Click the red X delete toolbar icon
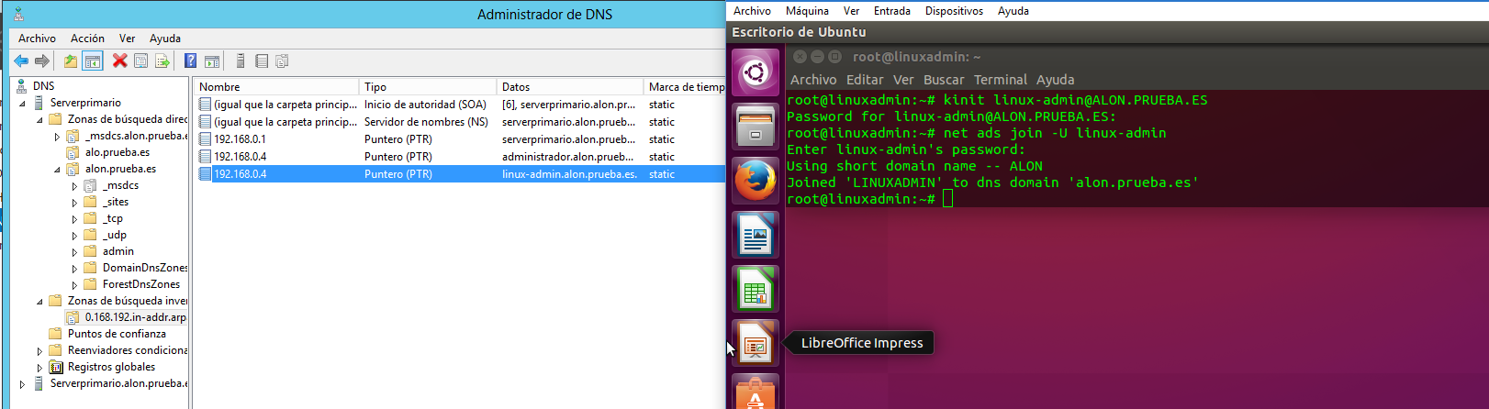 tap(119, 61)
